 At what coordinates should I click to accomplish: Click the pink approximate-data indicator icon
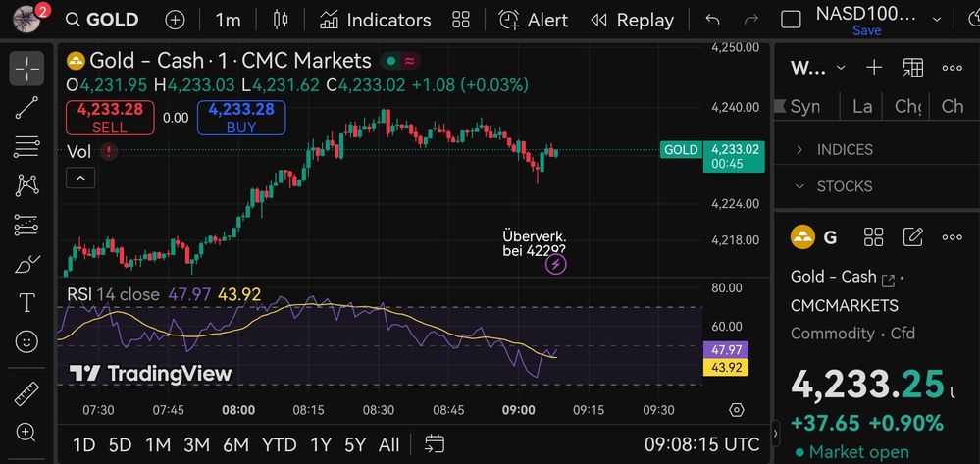409,61
